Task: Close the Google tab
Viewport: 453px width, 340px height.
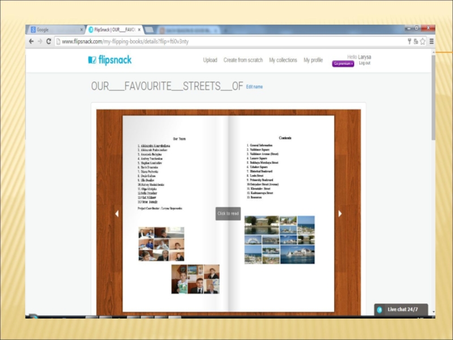Action: click(82, 30)
